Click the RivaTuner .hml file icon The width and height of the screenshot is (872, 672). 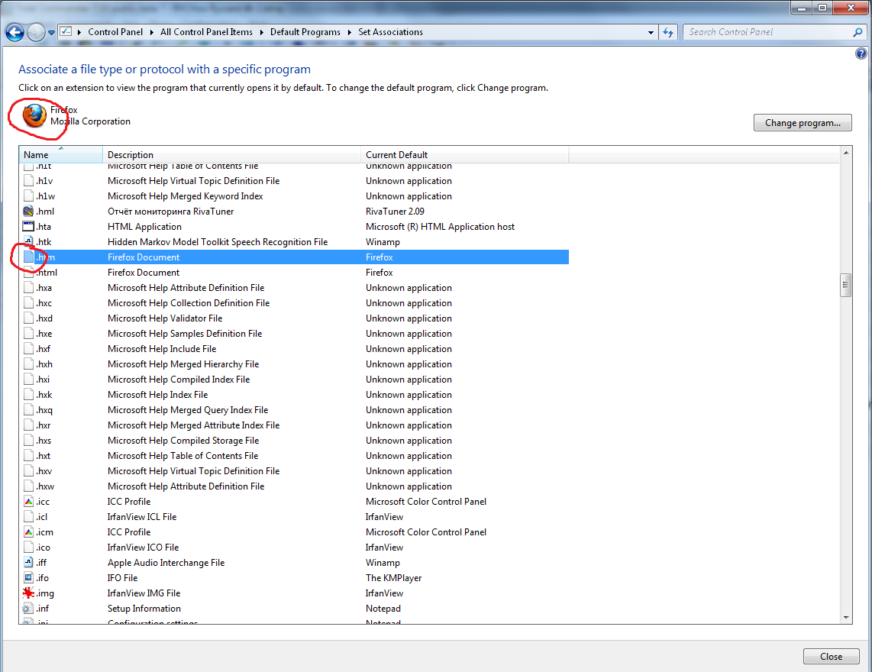[x=28, y=212]
